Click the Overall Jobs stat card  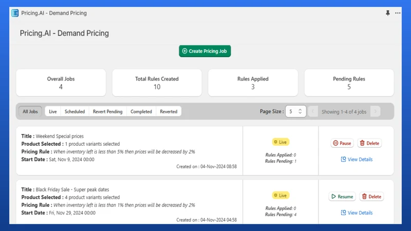coord(61,83)
